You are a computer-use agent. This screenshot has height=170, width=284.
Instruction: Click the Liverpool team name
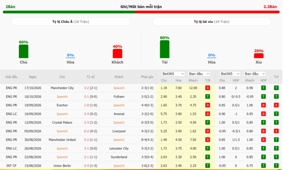[119, 131]
